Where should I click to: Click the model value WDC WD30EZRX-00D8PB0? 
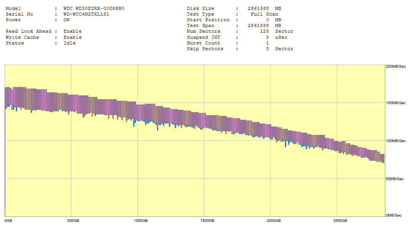(x=94, y=8)
